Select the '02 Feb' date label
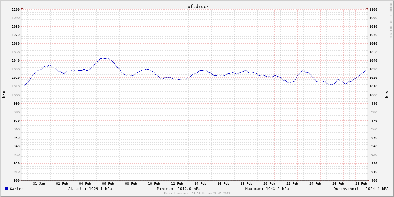Image resolution: width=394 pixels, height=197 pixels. 62,183
